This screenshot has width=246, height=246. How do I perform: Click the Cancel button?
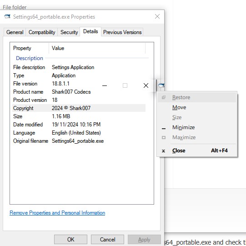tap(107, 240)
